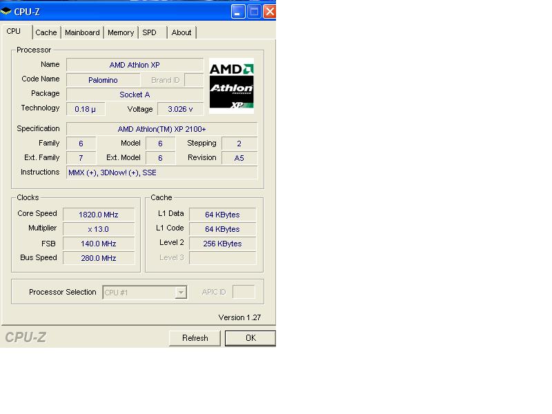The width and height of the screenshot is (552, 414).
Task: Click the AMD Athlon XP processor logo
Action: point(231,86)
